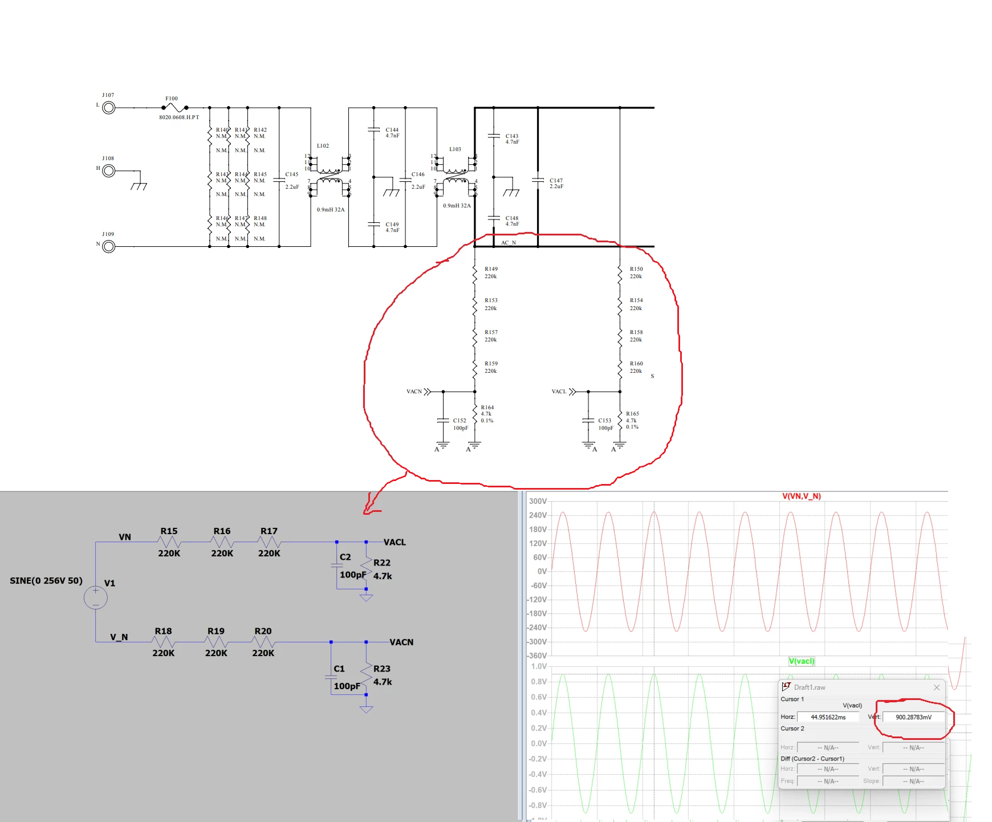
Task: Click the VACN net label in LTspice schematic
Action: (401, 642)
